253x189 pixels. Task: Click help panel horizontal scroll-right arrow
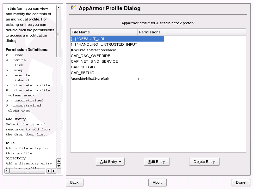(x=54, y=171)
